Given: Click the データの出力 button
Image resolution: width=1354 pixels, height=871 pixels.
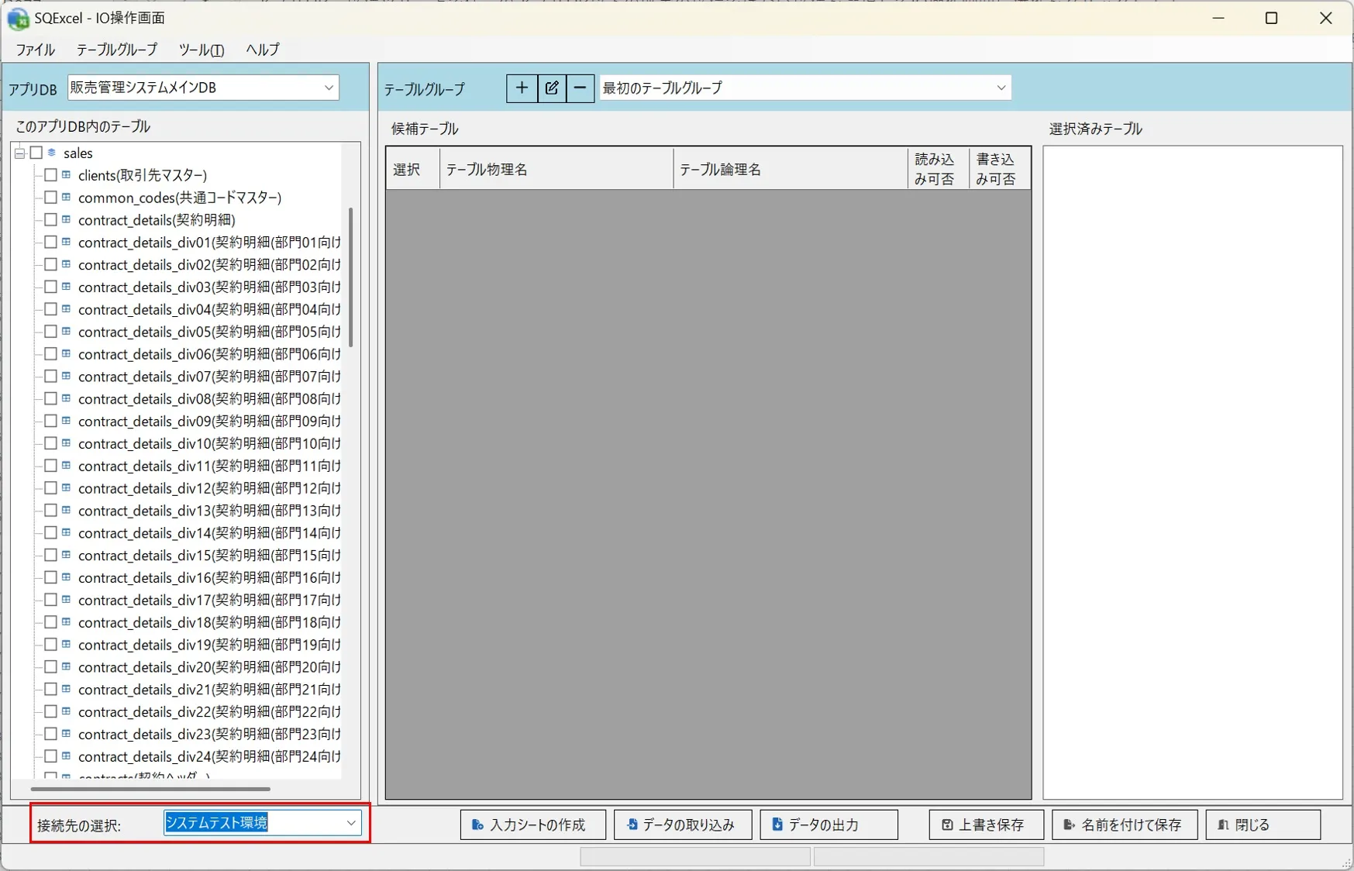Looking at the screenshot, I should 829,825.
